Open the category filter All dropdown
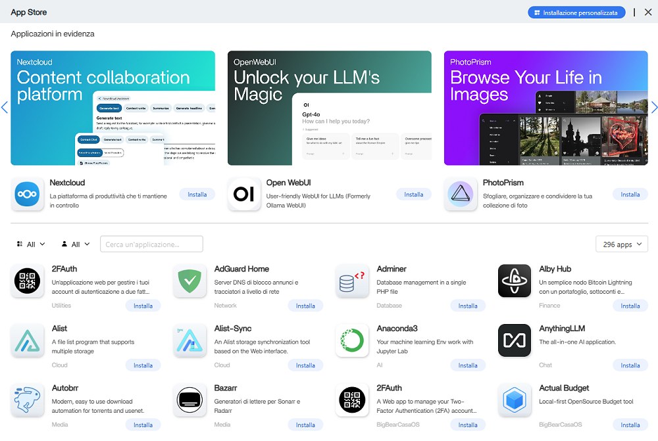The height and width of the screenshot is (441, 658). pyautogui.click(x=31, y=244)
